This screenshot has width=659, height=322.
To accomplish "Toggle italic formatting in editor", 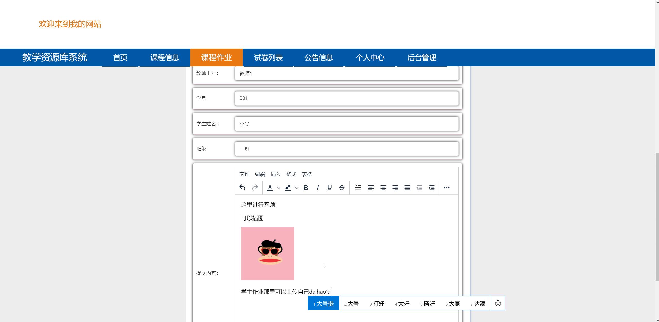I will tap(318, 188).
